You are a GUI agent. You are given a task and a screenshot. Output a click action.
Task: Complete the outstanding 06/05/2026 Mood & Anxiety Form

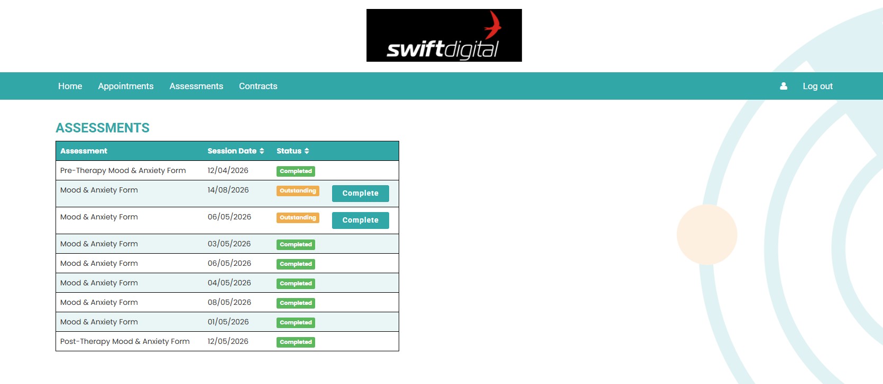[x=361, y=220]
